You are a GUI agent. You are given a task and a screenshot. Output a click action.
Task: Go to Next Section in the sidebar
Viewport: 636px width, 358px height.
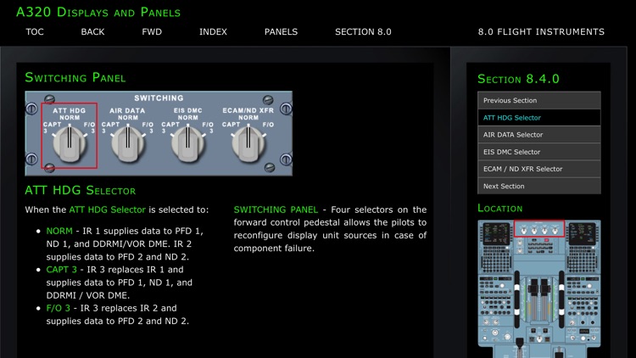539,186
